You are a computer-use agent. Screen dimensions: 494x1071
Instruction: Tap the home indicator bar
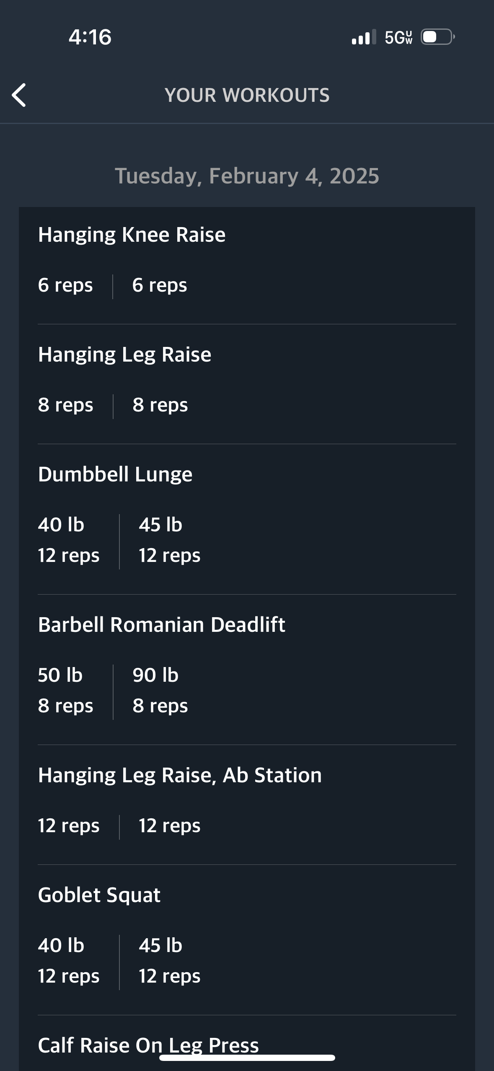pyautogui.click(x=247, y=1058)
